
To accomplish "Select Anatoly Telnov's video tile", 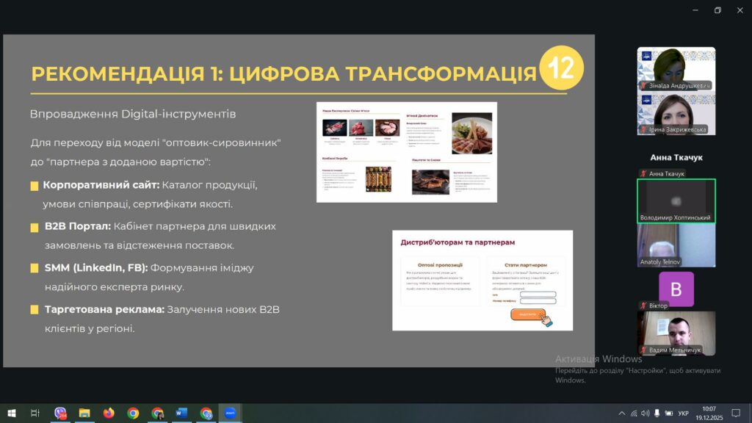I will tap(676, 245).
